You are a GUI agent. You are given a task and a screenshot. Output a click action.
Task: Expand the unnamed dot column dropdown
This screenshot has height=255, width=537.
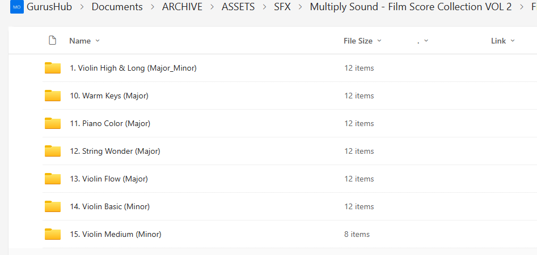[x=426, y=41]
